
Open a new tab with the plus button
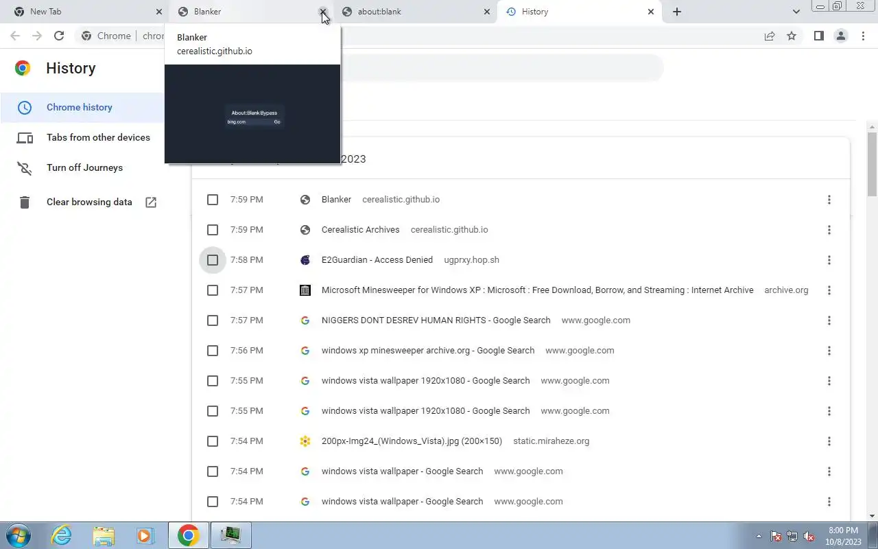[x=677, y=12]
